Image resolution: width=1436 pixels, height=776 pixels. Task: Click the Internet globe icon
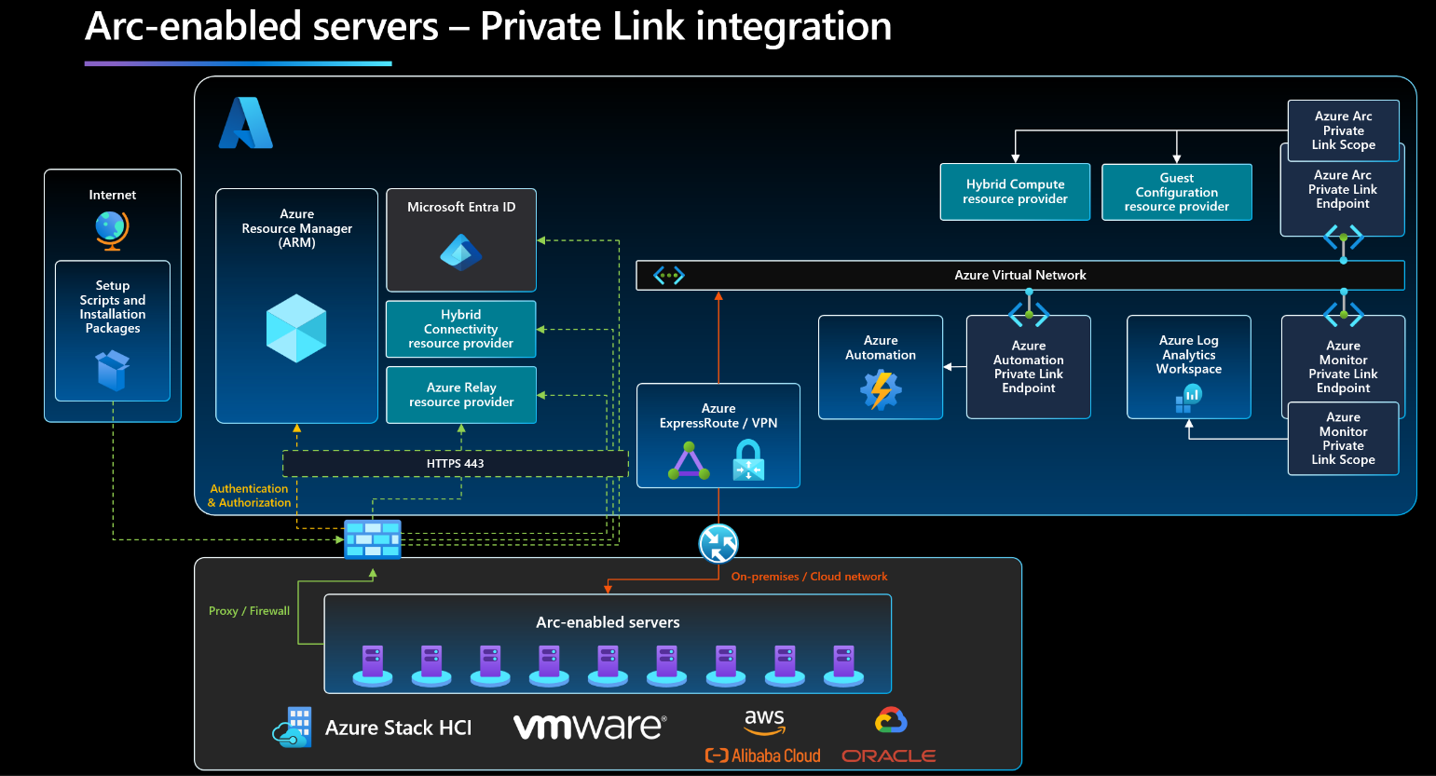112,229
